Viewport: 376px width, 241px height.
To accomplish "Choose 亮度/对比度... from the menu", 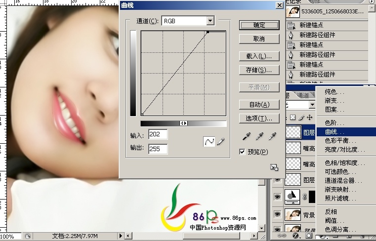I will tap(345, 150).
